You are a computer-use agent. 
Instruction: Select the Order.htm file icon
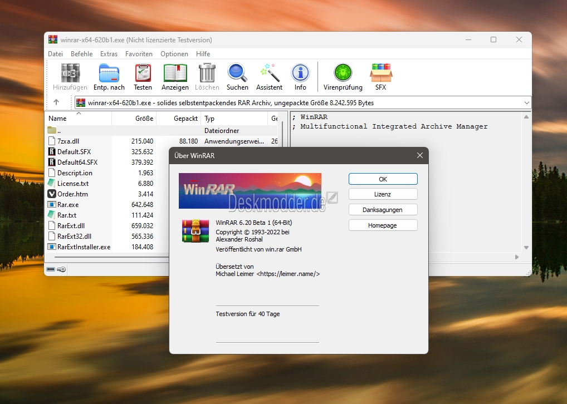(x=52, y=194)
